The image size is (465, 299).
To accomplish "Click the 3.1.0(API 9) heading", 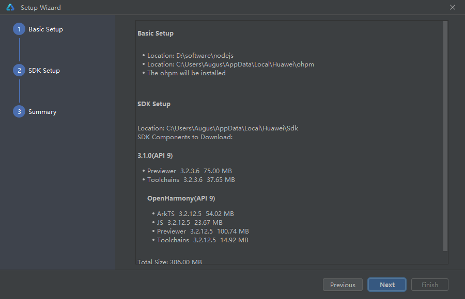I will tap(155, 155).
